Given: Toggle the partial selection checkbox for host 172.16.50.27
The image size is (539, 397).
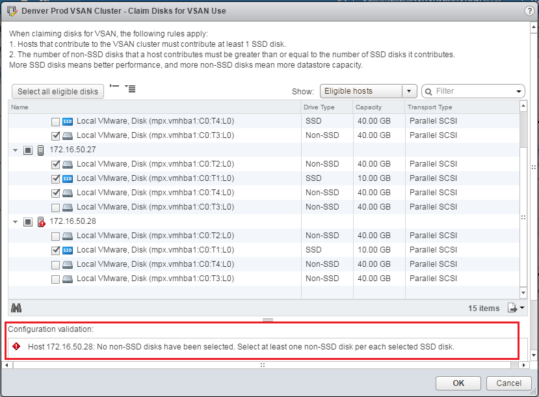Looking at the screenshot, I should pyautogui.click(x=27, y=150).
